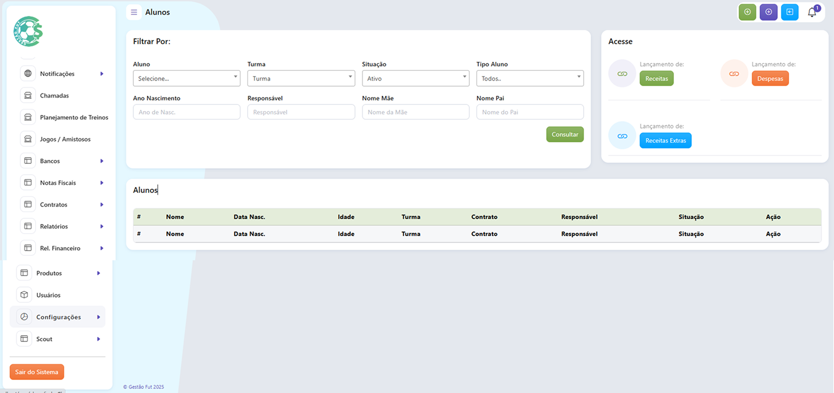Click the hamburger menu icon beside Alunos
Screen dimensions: 834x393
click(x=134, y=12)
